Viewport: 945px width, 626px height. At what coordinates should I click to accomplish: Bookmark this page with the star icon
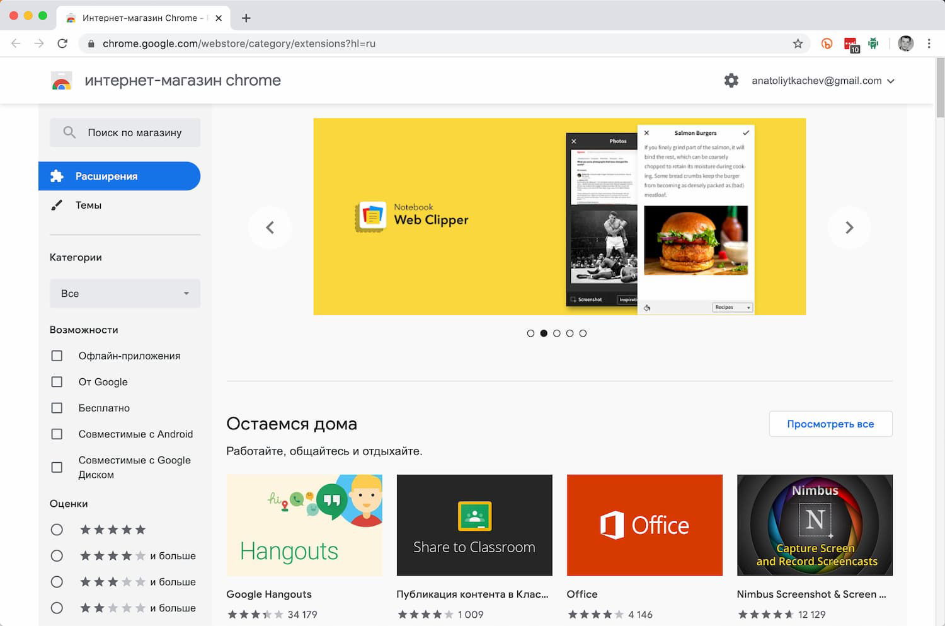pyautogui.click(x=798, y=43)
